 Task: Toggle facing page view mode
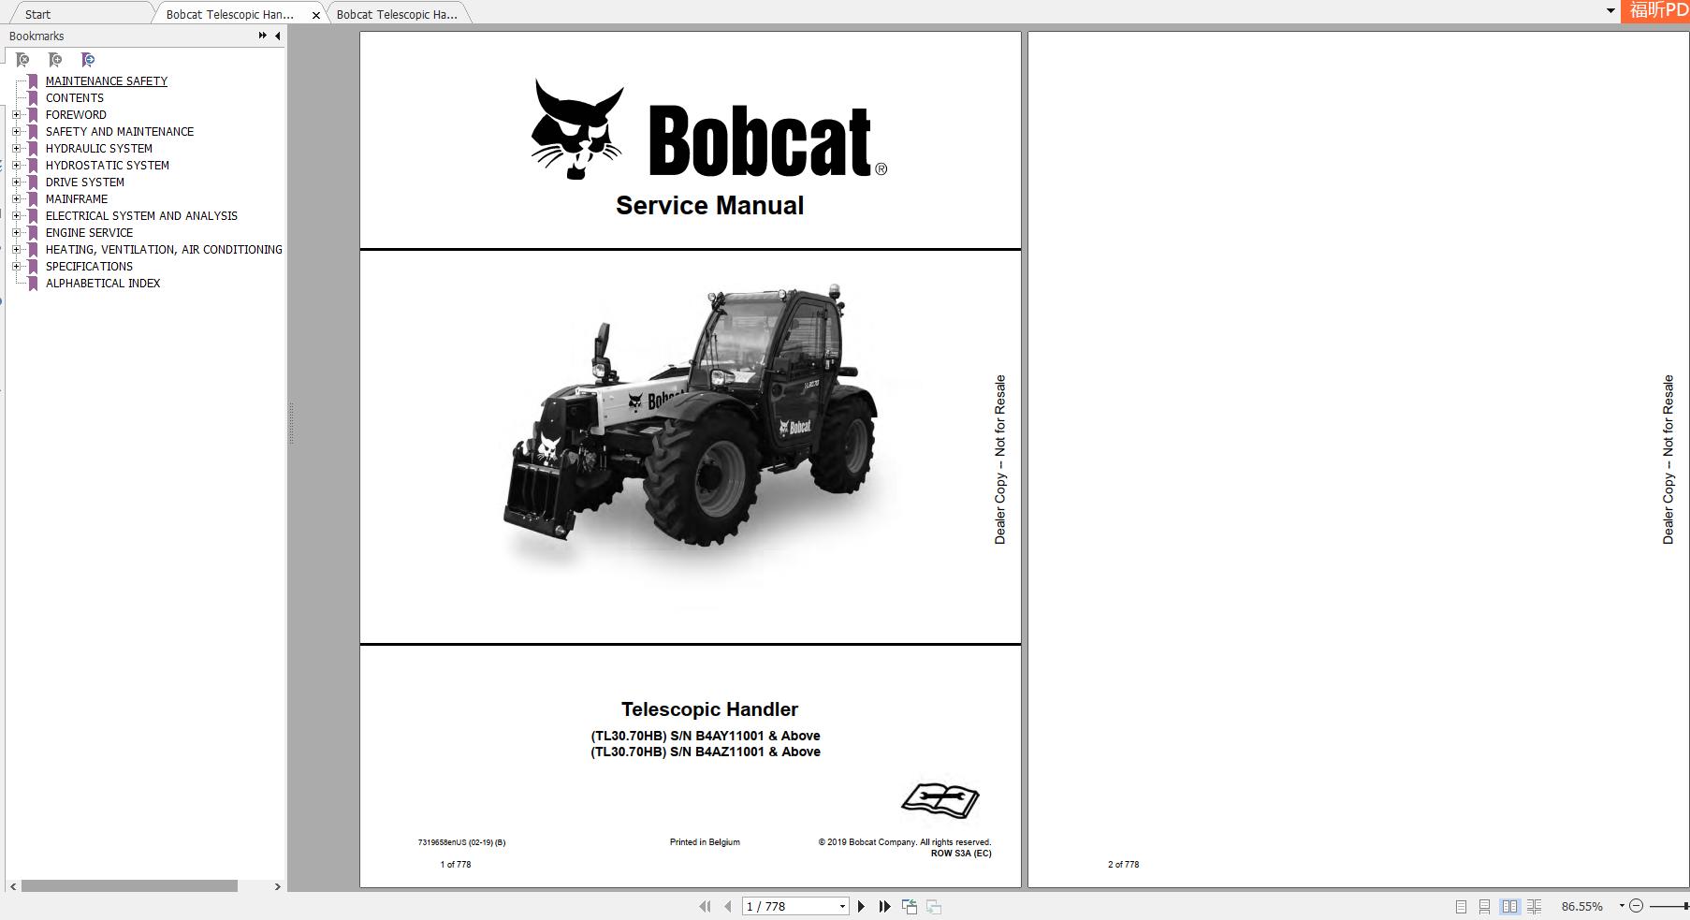[1509, 905]
